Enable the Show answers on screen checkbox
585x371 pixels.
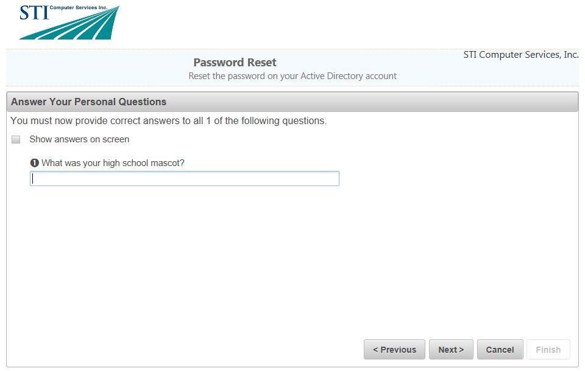tap(16, 140)
